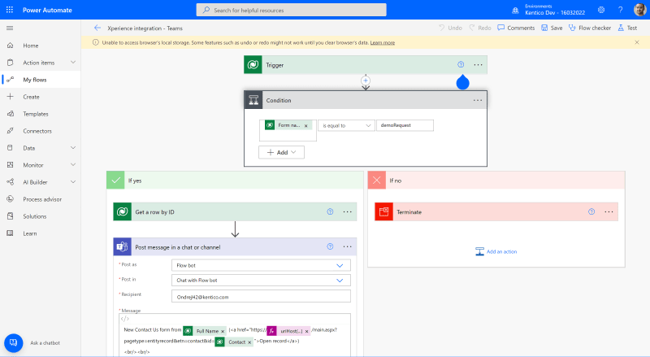Open the Ask a chatbot button
This screenshot has width=650, height=357.
(13, 343)
